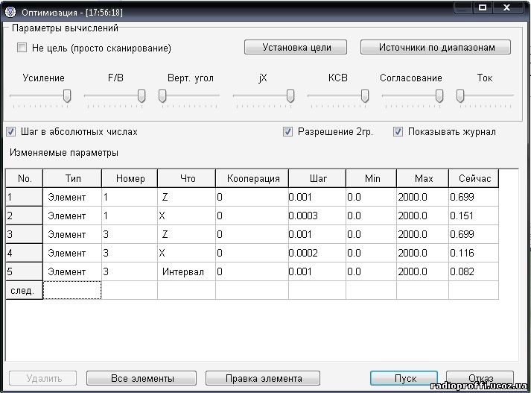Click Min value '0.0' in row 2
This screenshot has height=393, width=531.
pyautogui.click(x=371, y=216)
